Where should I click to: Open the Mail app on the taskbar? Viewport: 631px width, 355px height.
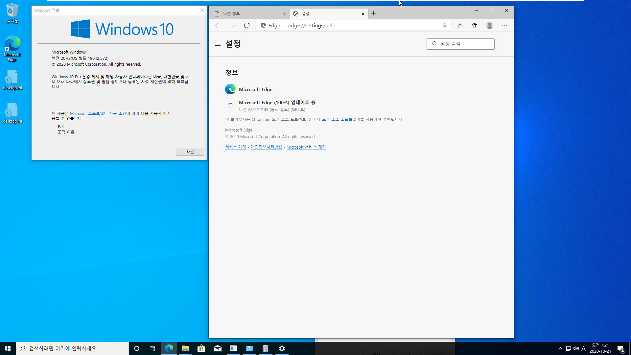click(x=217, y=348)
